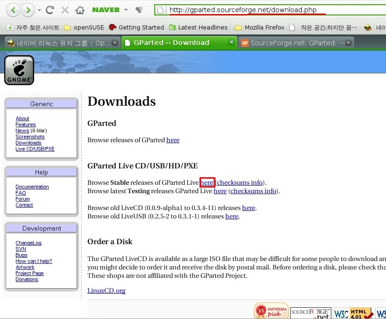Open the Live CD/USB/PXE link
The height and width of the screenshot is (319, 386).
tap(35, 149)
